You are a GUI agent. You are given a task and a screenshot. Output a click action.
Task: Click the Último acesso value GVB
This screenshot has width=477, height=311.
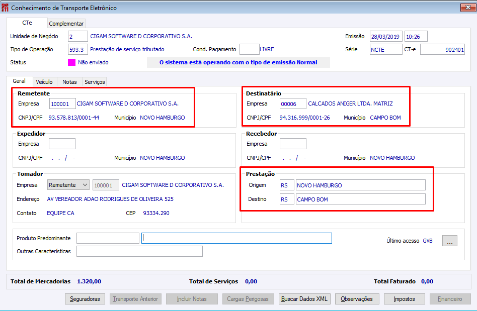tap(427, 241)
